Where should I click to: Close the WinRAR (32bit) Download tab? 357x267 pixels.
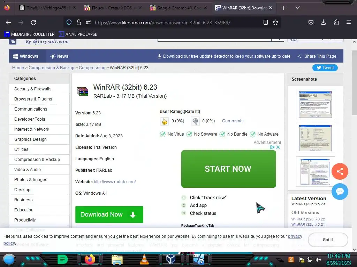tap(271, 8)
